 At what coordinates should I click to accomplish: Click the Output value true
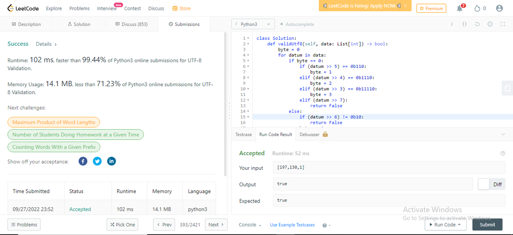pos(282,184)
